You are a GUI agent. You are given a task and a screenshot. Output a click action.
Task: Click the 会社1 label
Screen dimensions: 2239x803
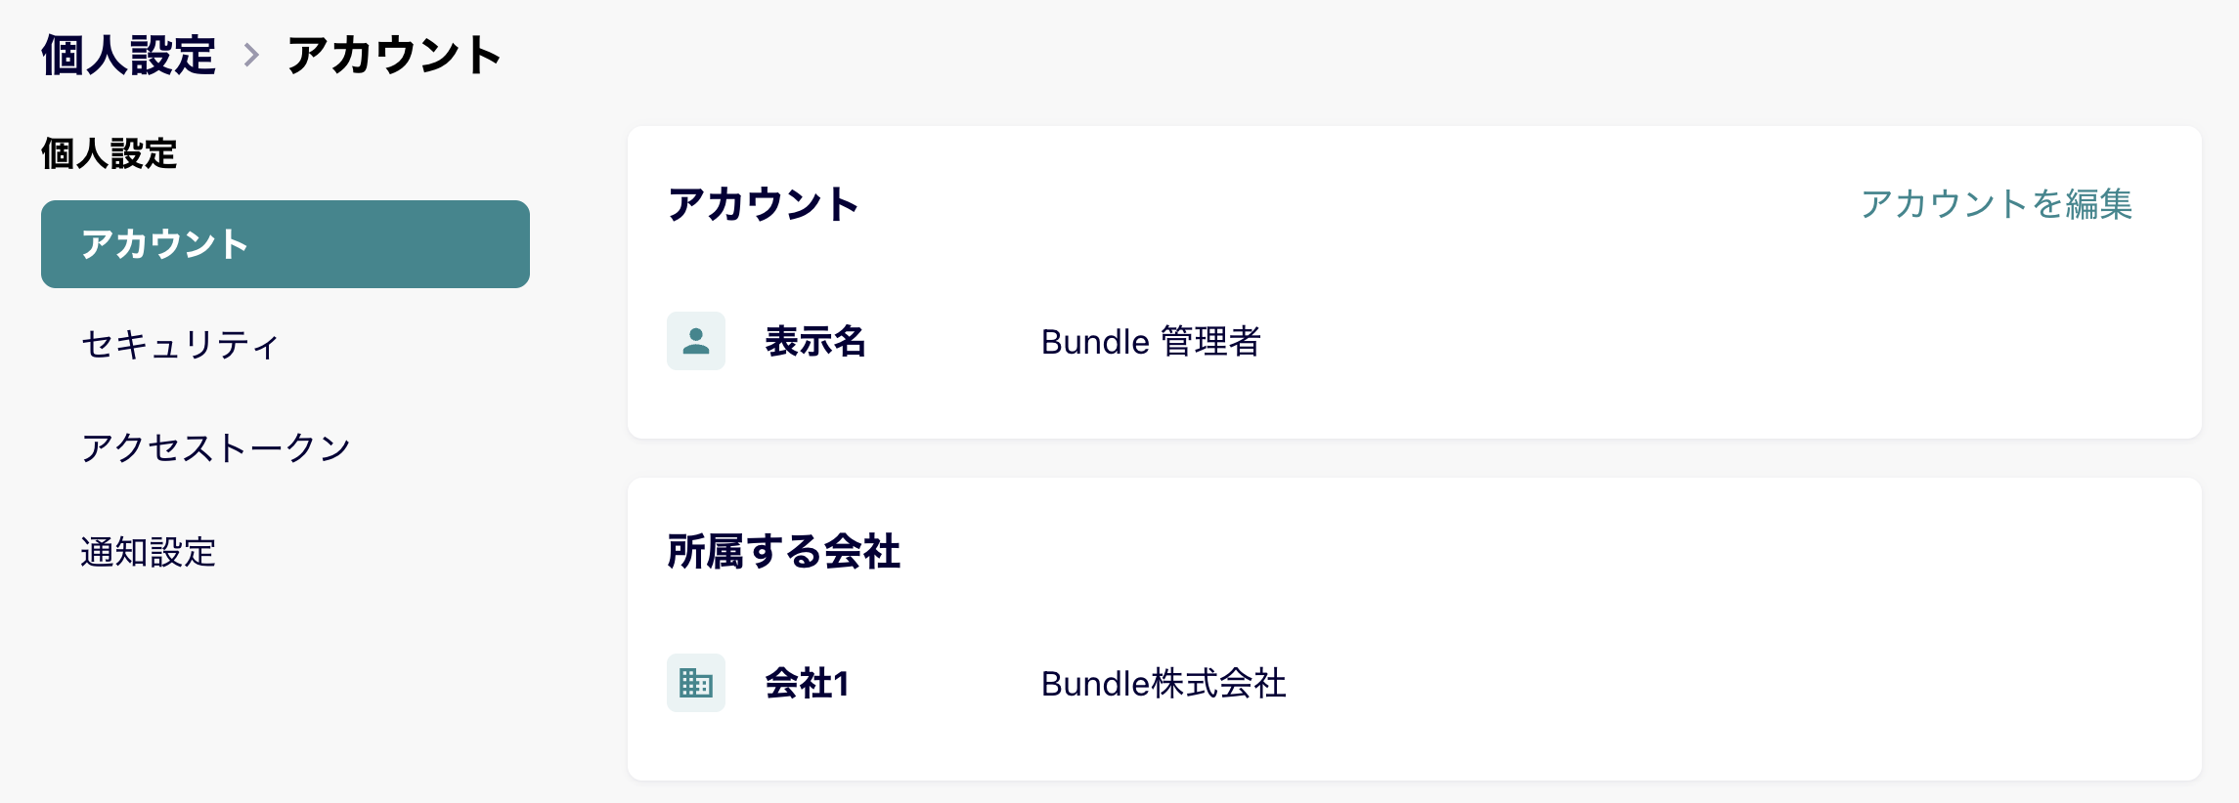[807, 683]
